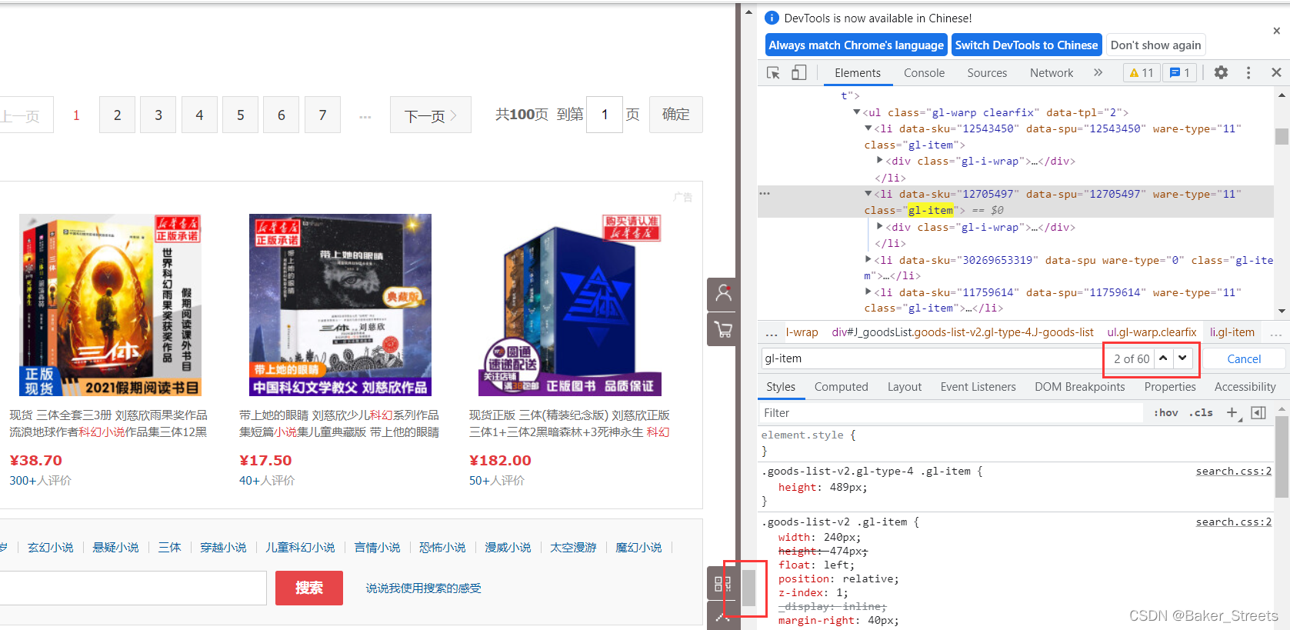Toggle the .cls class editor
Screen dimensions: 1290x630
pos(1201,413)
